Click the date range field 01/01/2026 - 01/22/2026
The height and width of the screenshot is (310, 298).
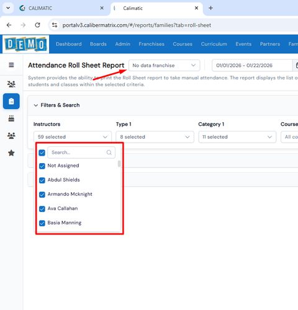pos(252,65)
